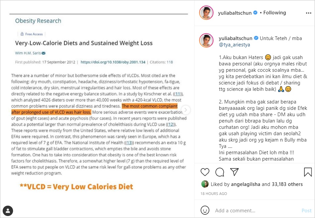Open tagged accounts via the person icon
This screenshot has height=218, width=315.
tap(8, 211)
